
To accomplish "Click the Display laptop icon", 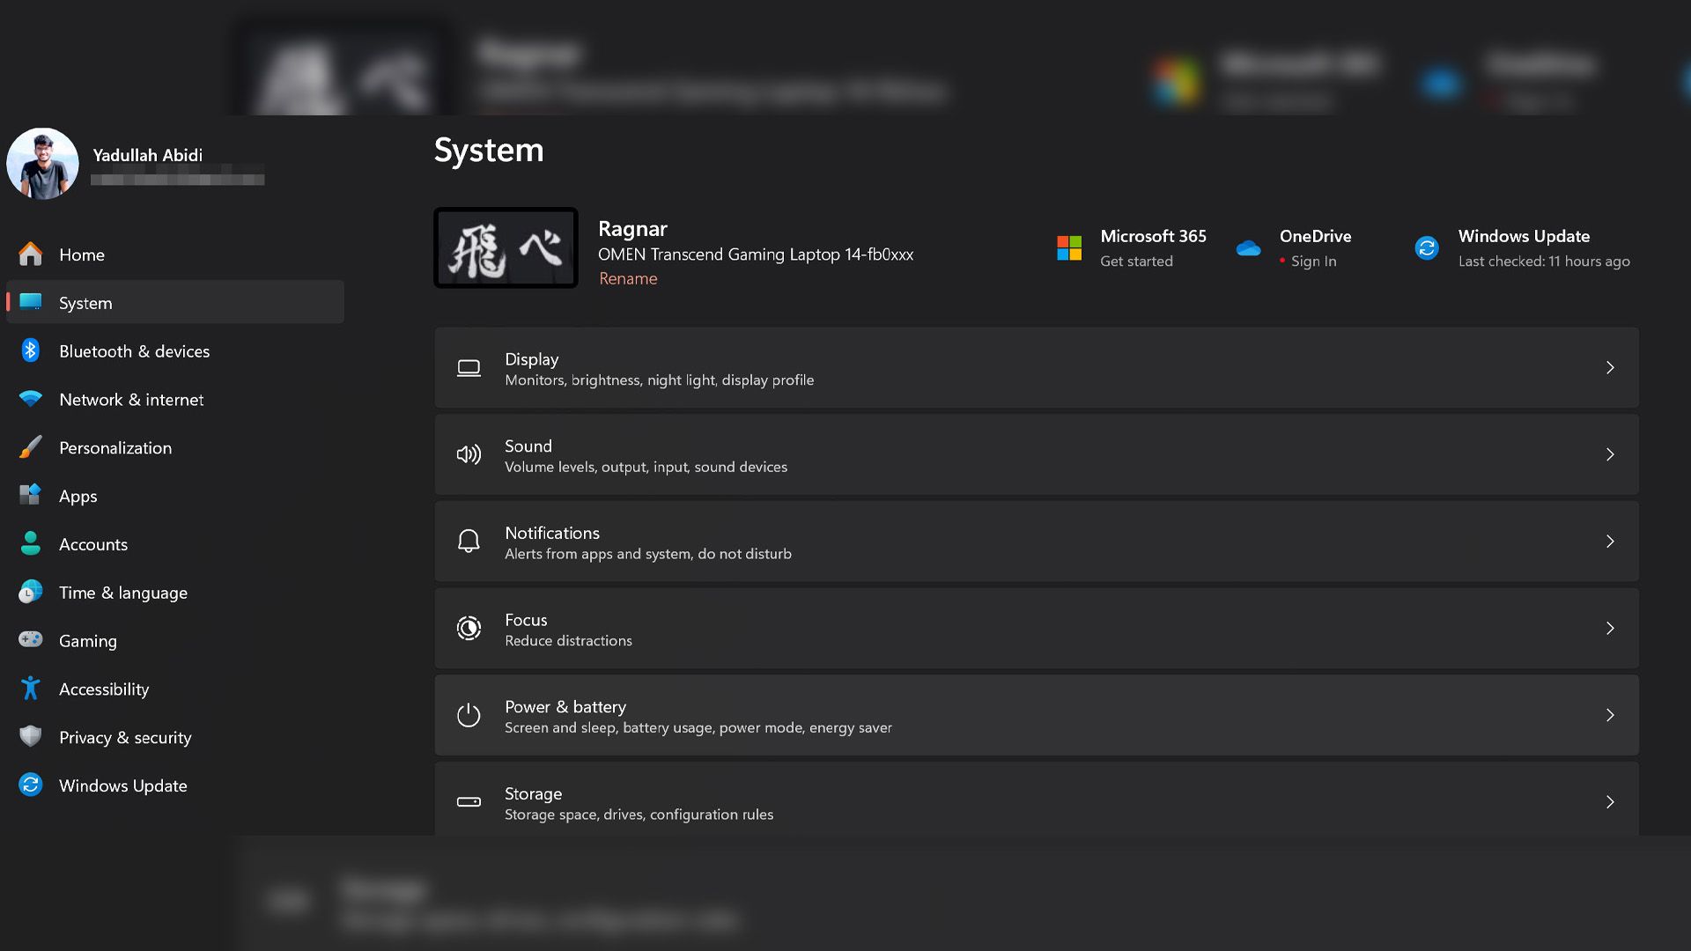I will [469, 368].
